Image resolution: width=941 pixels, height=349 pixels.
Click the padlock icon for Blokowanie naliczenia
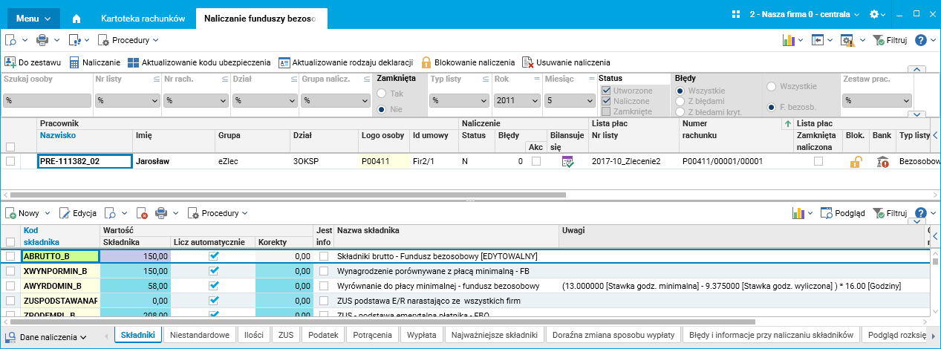point(426,62)
